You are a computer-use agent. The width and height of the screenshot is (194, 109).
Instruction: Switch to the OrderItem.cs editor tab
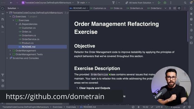click(x=135, y=8)
